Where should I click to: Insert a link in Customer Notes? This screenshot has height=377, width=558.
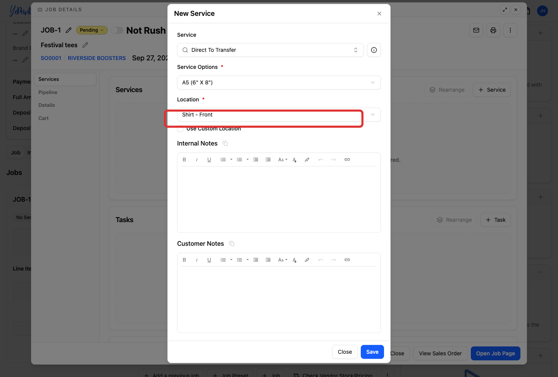pos(347,260)
